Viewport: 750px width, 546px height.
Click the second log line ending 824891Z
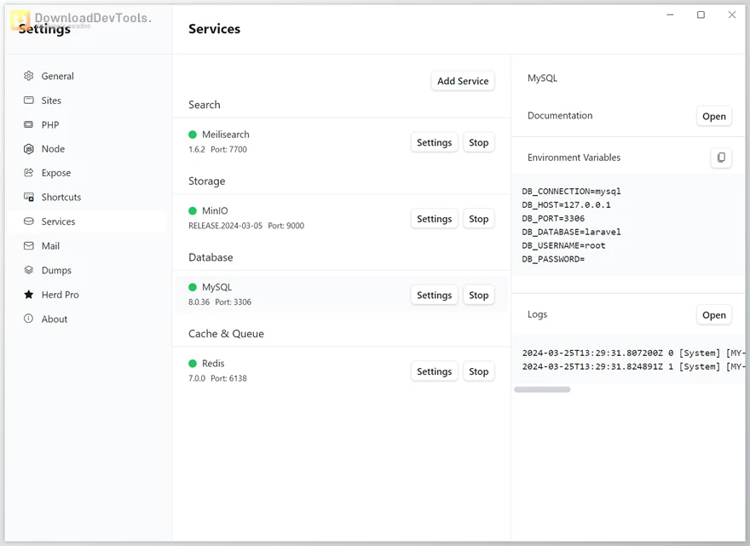coord(633,366)
